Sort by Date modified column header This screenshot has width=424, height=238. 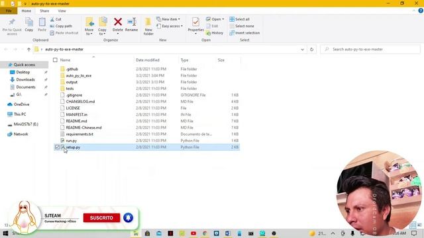[x=147, y=60]
